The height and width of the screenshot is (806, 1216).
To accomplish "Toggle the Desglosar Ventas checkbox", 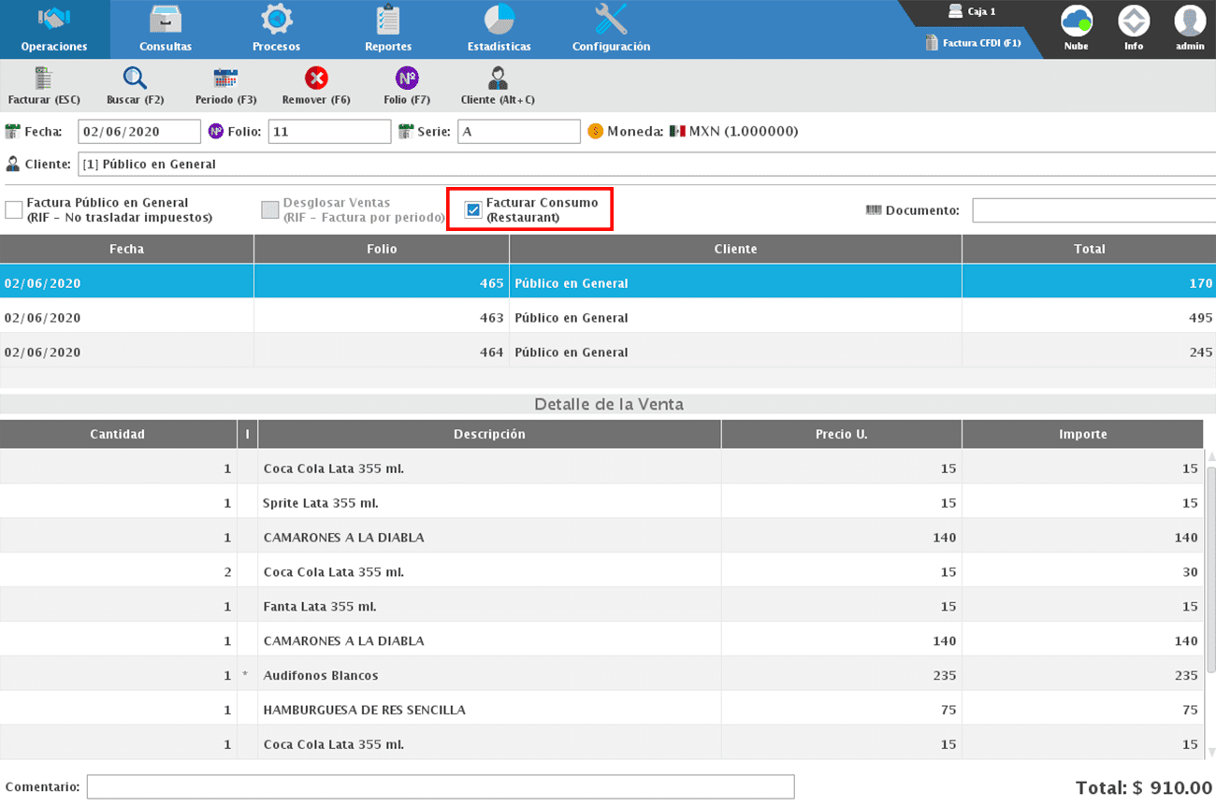I will (x=269, y=209).
